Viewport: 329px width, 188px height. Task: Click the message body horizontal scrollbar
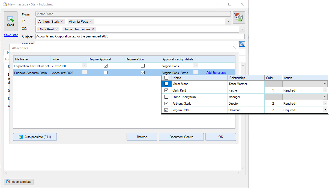(122, 173)
